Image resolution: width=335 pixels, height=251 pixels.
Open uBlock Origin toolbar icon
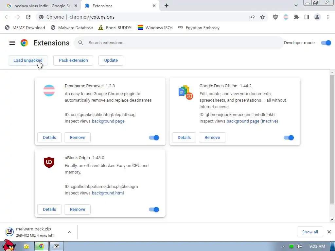pos(275,17)
